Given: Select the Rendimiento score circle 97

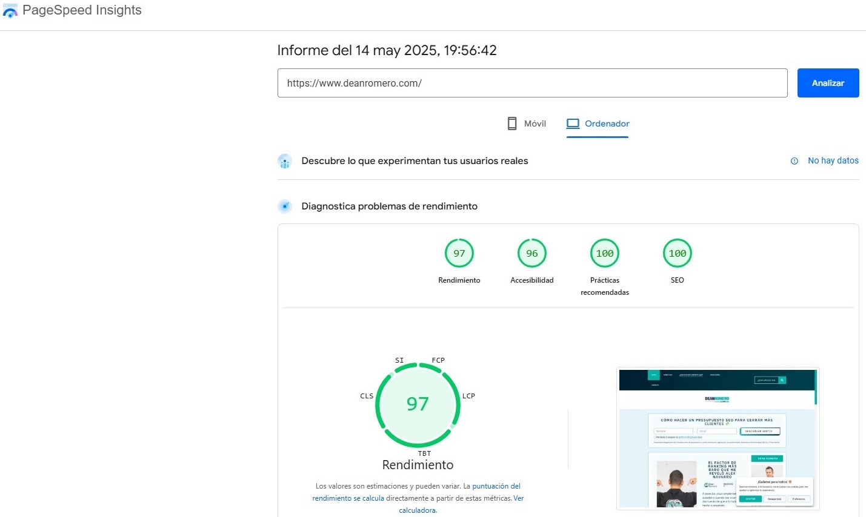Looking at the screenshot, I should tap(459, 254).
